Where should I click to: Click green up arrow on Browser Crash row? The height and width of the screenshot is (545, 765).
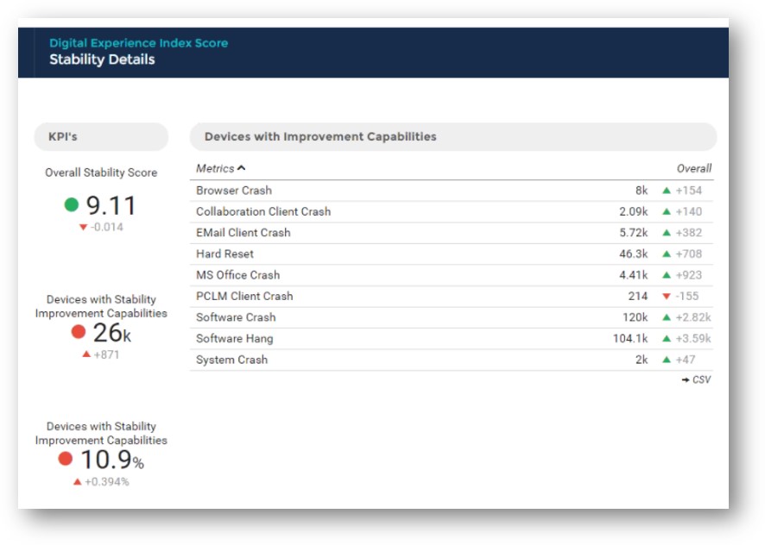pyautogui.click(x=666, y=191)
